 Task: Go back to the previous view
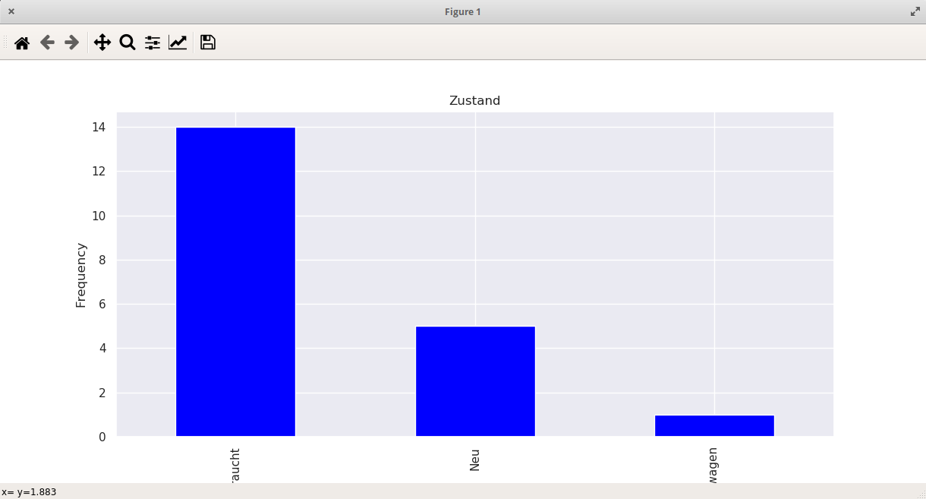[47, 43]
